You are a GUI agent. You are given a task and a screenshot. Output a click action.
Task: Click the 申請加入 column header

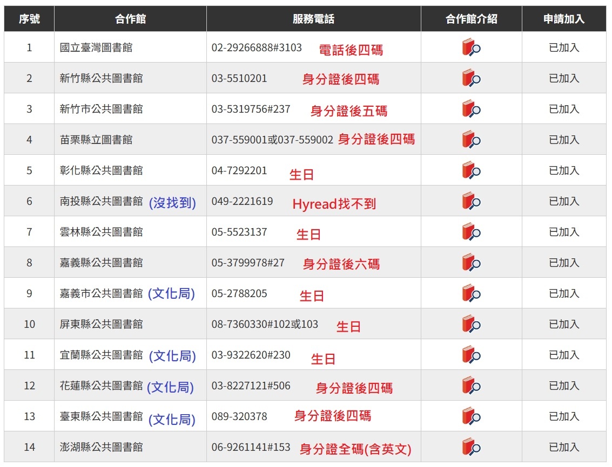pyautogui.click(x=564, y=19)
